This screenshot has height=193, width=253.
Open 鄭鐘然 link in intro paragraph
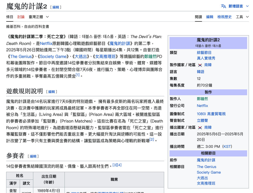[150, 56]
